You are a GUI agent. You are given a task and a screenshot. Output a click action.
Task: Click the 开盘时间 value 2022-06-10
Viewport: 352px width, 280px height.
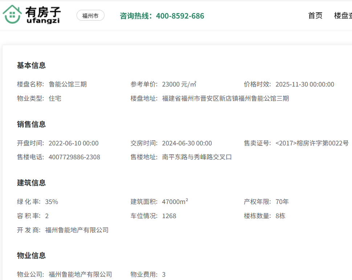coord(73,143)
